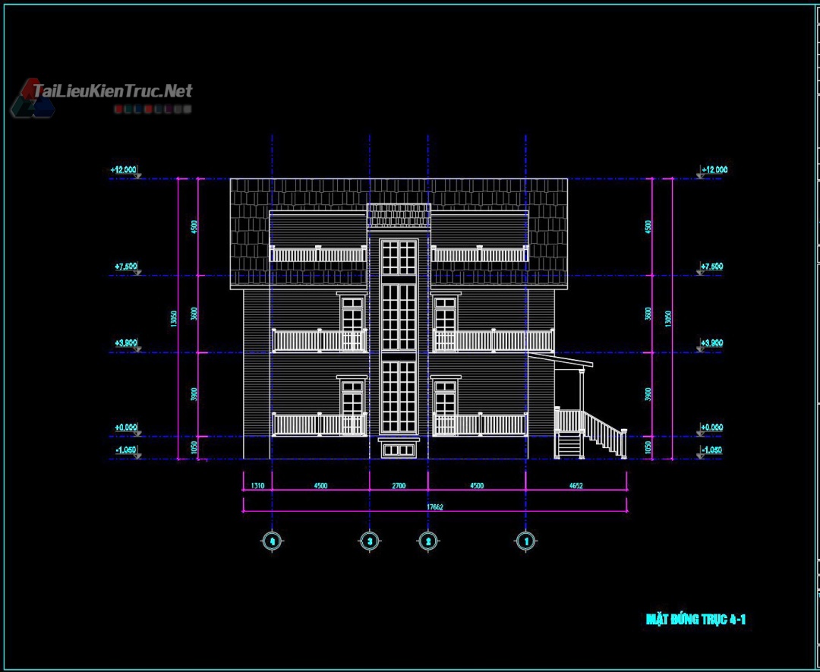The width and height of the screenshot is (820, 672).
Task: Select the right +0.000 elevation marker
Action: click(x=711, y=427)
